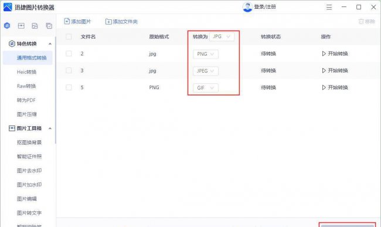Open Raw转换 in the sidebar
381x227 pixels.
(x=26, y=86)
